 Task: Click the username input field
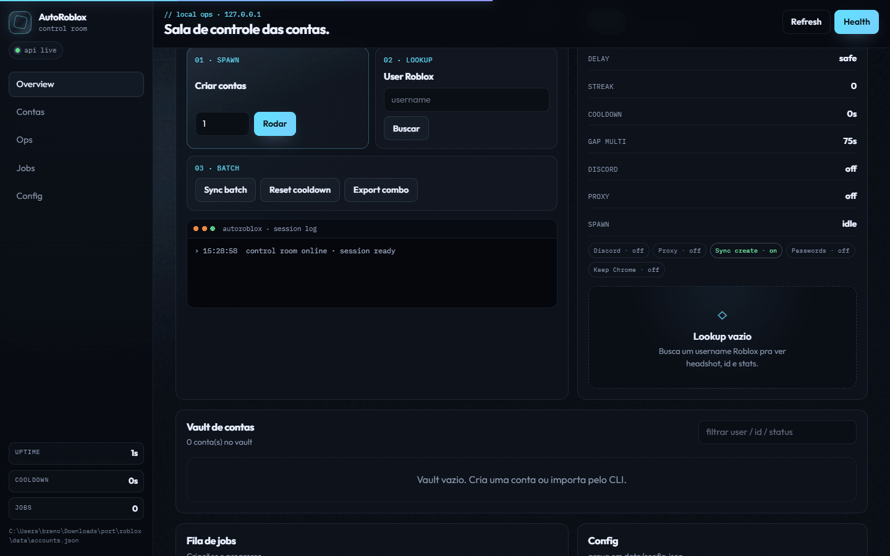[467, 99]
